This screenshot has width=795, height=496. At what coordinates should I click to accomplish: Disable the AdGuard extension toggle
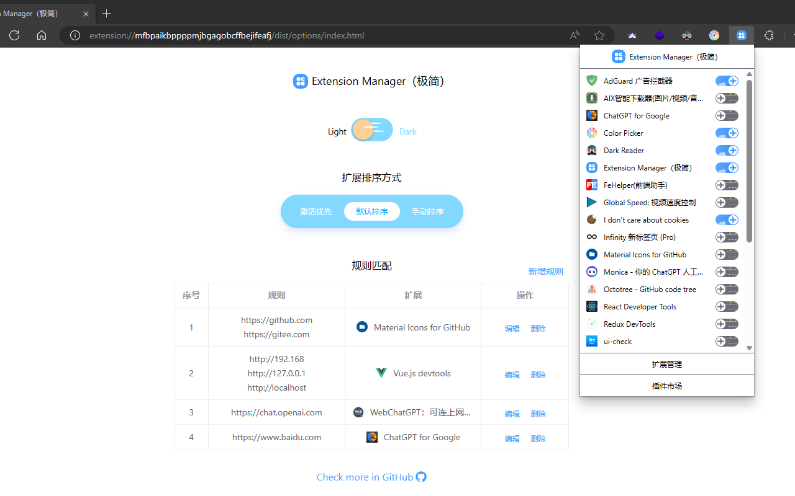click(x=727, y=81)
